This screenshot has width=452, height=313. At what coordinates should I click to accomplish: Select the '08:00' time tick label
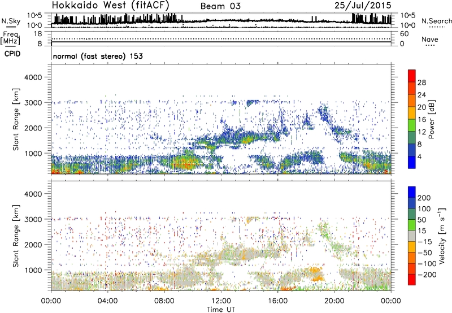(164, 301)
